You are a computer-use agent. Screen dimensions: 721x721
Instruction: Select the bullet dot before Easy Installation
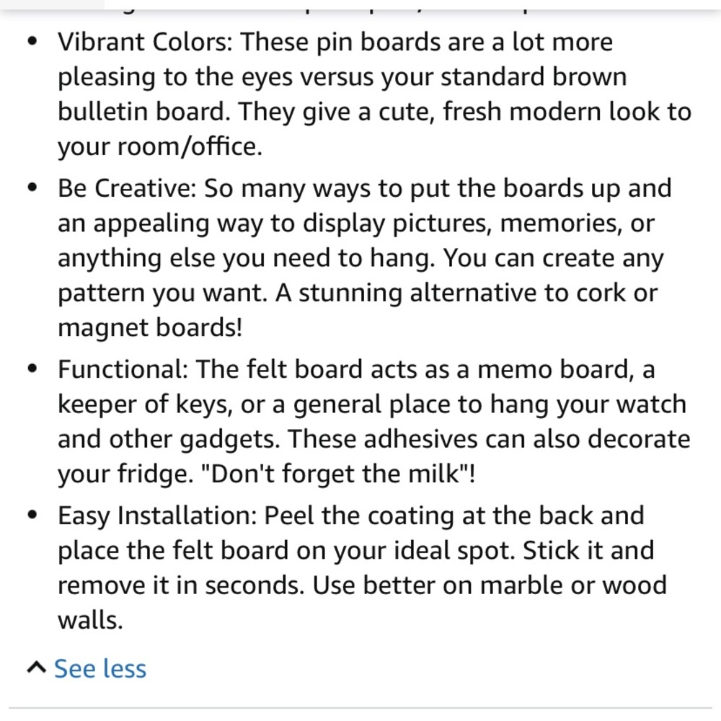pyautogui.click(x=32, y=515)
